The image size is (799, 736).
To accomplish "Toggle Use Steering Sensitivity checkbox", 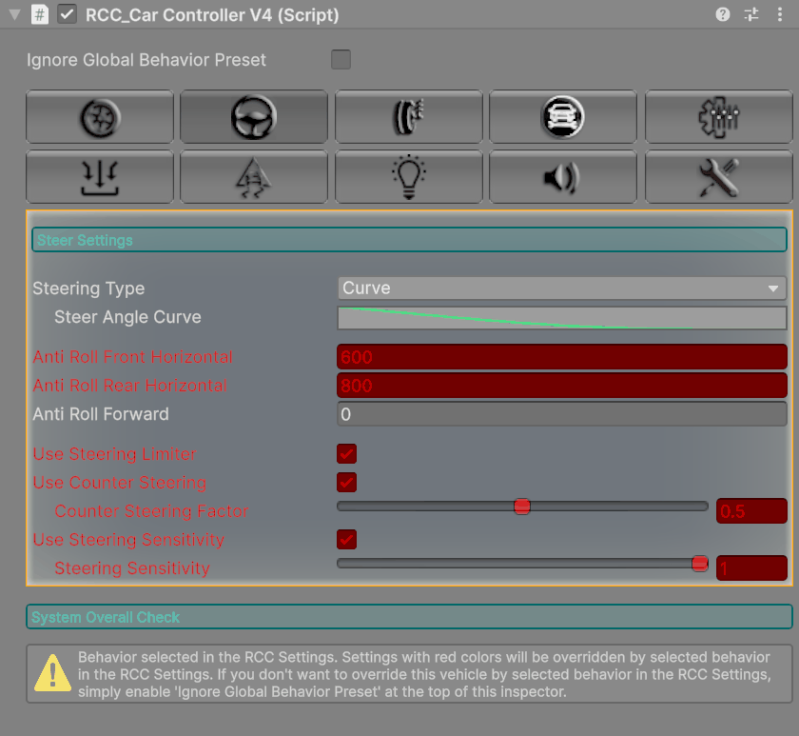I will [x=346, y=539].
